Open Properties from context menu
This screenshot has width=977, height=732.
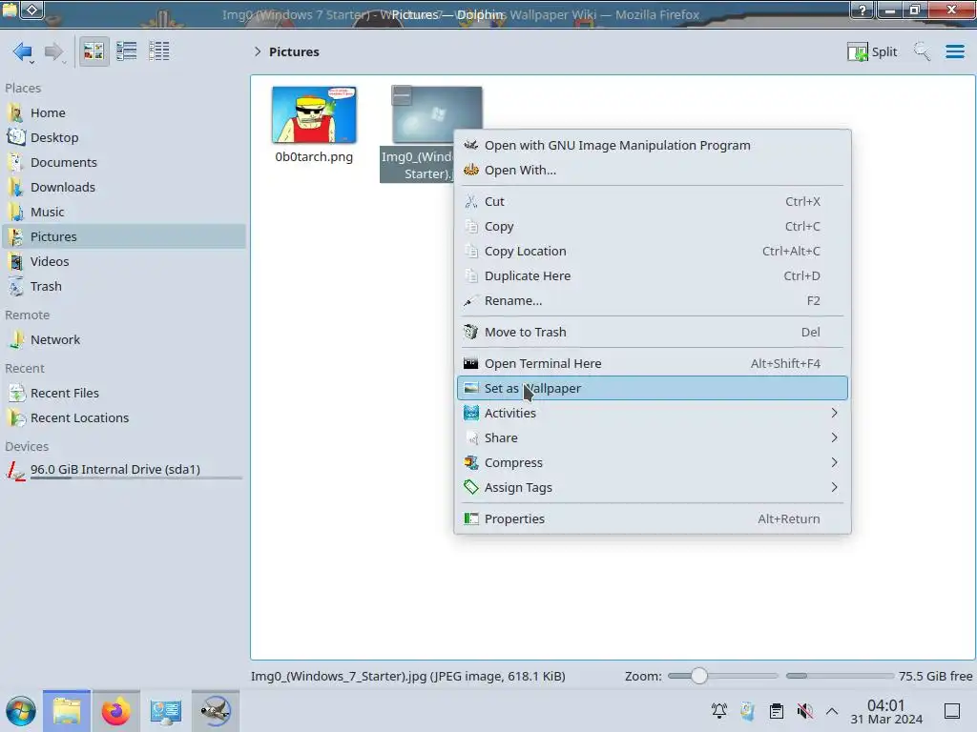[653, 519]
